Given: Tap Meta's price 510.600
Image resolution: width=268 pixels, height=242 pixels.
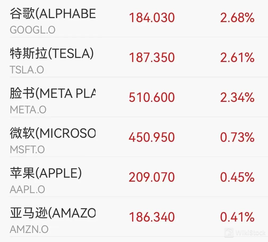Looking at the screenshot, I should [x=152, y=98].
